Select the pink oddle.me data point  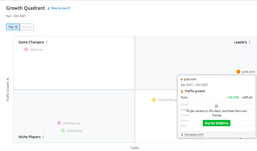tap(26, 49)
